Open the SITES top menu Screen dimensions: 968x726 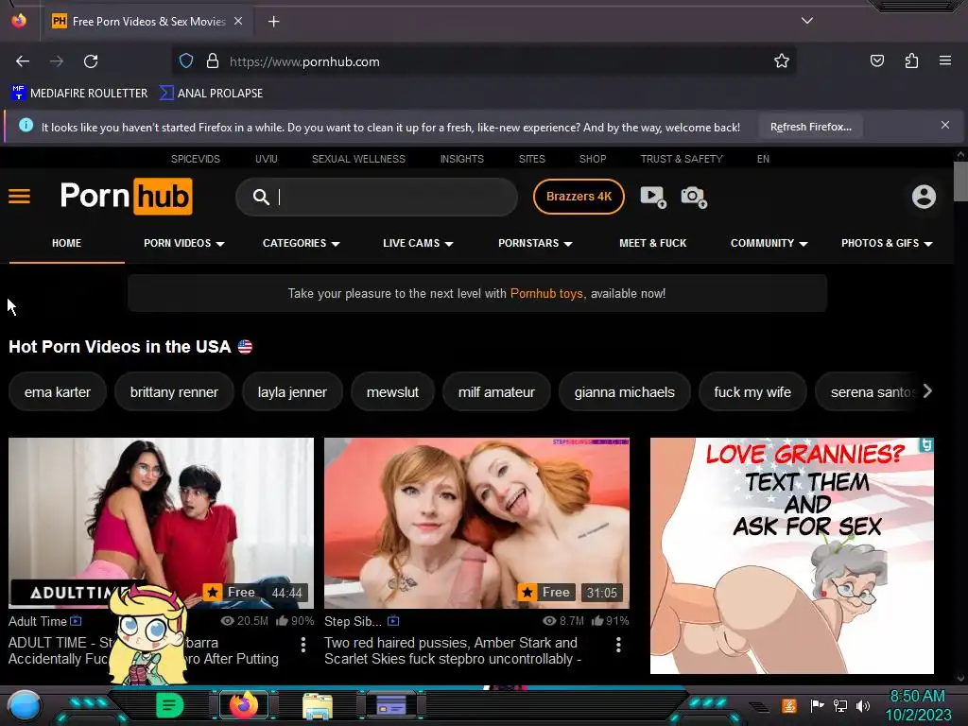point(531,159)
